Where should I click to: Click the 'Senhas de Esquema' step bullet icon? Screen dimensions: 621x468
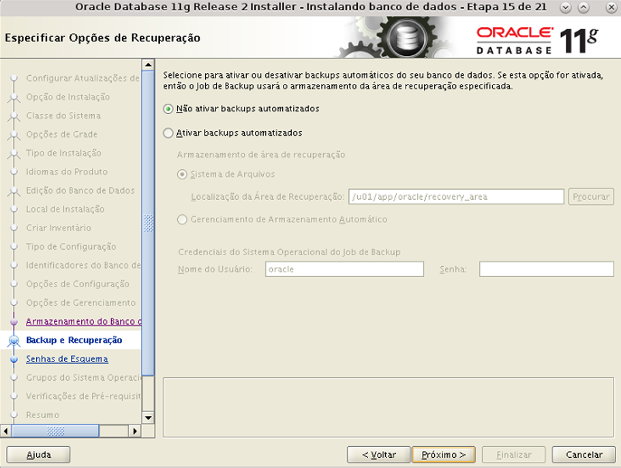(x=14, y=359)
